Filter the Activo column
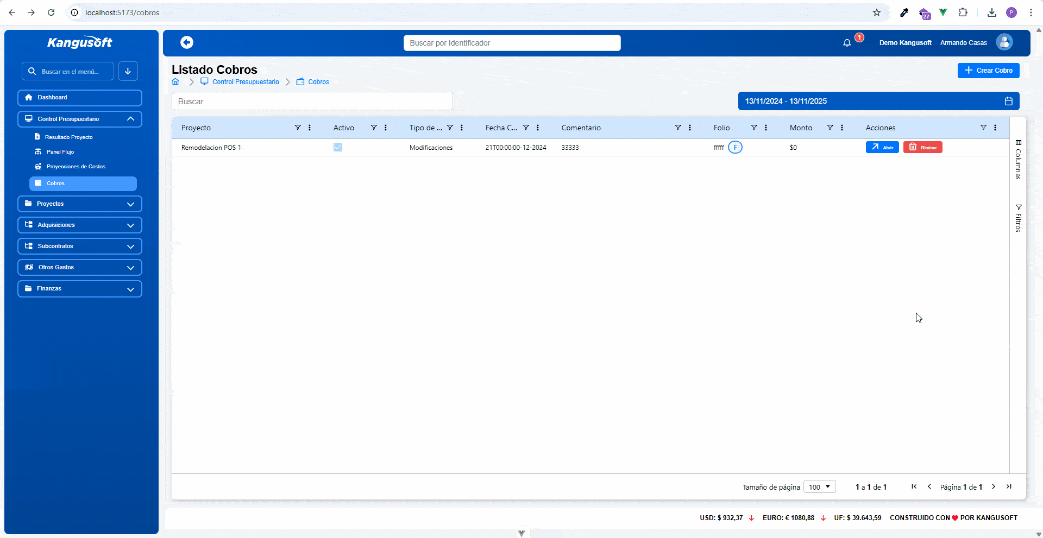This screenshot has height=538, width=1043. (374, 128)
